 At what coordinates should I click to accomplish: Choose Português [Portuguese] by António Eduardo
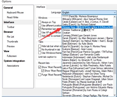tap(88, 87)
